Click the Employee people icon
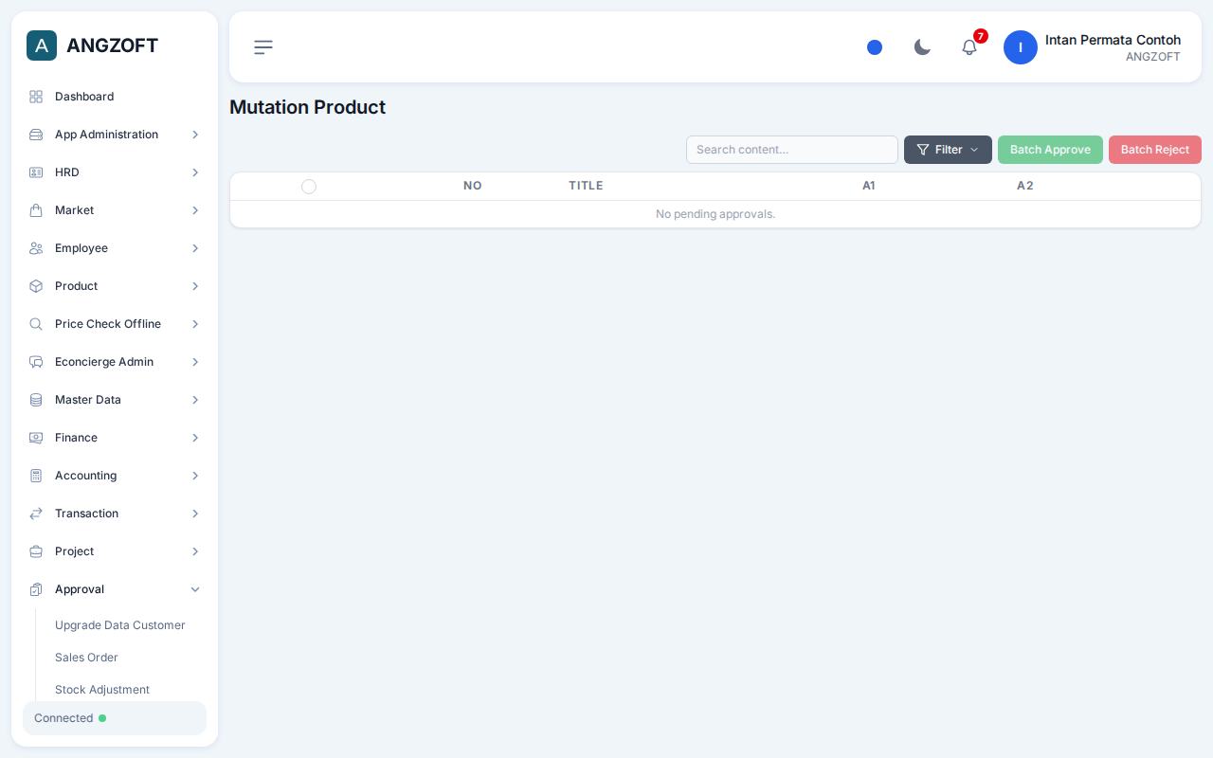Screen dimensions: 1213x758 [x=36, y=248]
